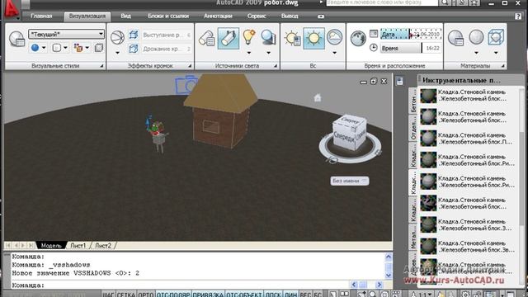Click the edge overhang icon beside Выступание
This screenshot has width=528, height=297.
point(134,35)
